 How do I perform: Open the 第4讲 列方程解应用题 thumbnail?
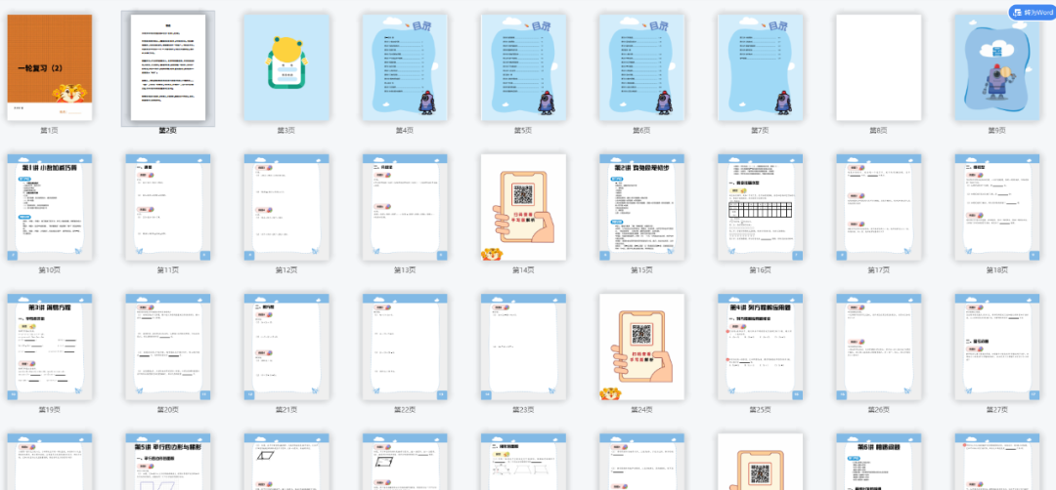(x=761, y=347)
